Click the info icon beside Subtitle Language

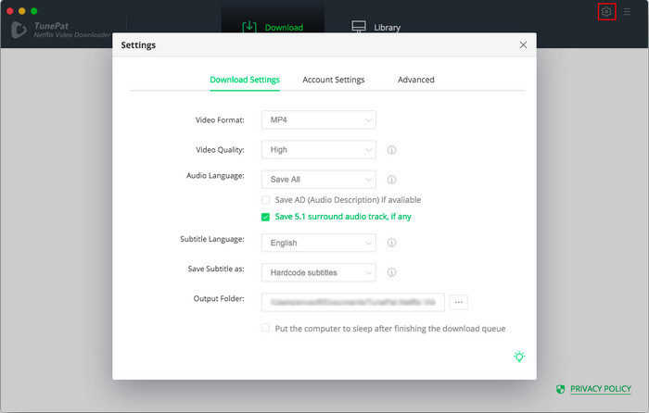pyautogui.click(x=391, y=243)
